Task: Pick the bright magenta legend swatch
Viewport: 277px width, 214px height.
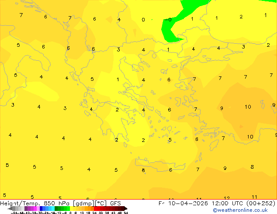Action: coord(35,208)
